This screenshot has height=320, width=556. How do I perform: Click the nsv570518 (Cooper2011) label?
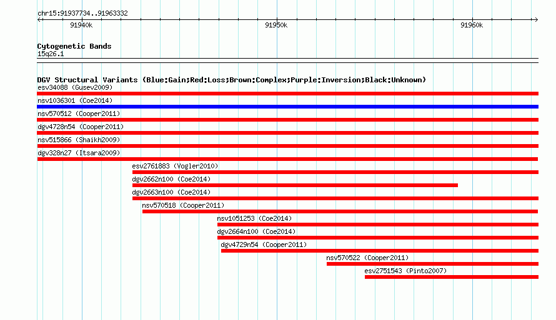(x=183, y=205)
